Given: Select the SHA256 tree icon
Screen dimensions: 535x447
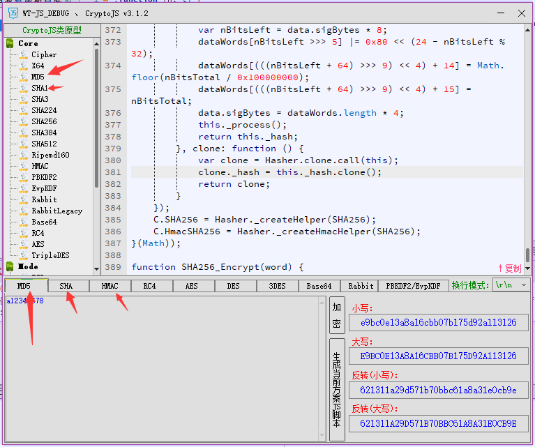Looking at the screenshot, I should pos(23,121).
